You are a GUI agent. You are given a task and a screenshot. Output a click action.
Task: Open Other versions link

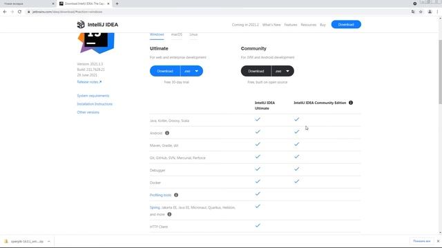pos(88,112)
